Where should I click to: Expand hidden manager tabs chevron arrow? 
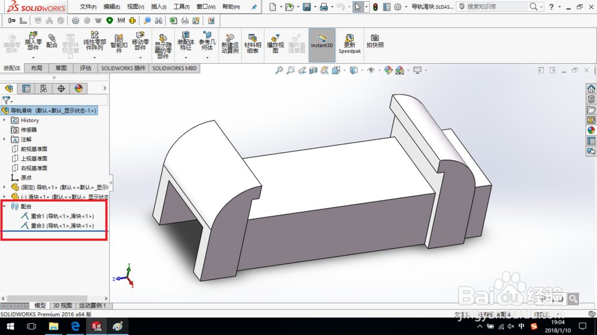click(104, 88)
